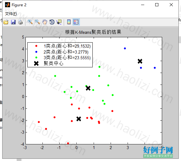Open file using the folder icon
Screen dimensions: 181x161
pos(6,22)
